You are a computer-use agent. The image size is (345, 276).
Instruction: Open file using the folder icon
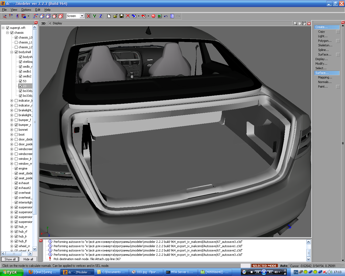tap(115, 16)
